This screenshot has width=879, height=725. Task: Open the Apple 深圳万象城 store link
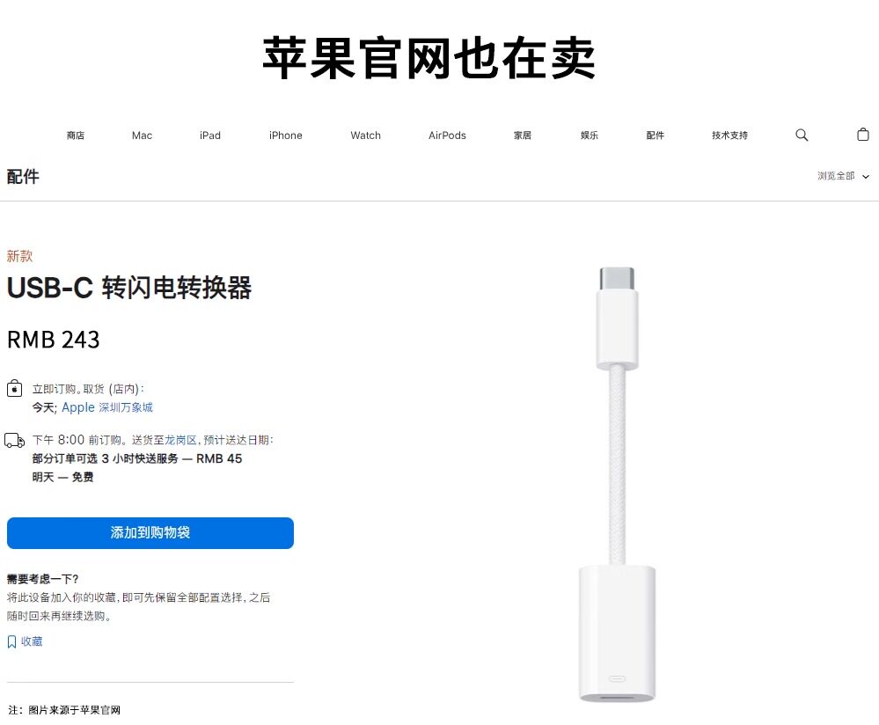[107, 407]
